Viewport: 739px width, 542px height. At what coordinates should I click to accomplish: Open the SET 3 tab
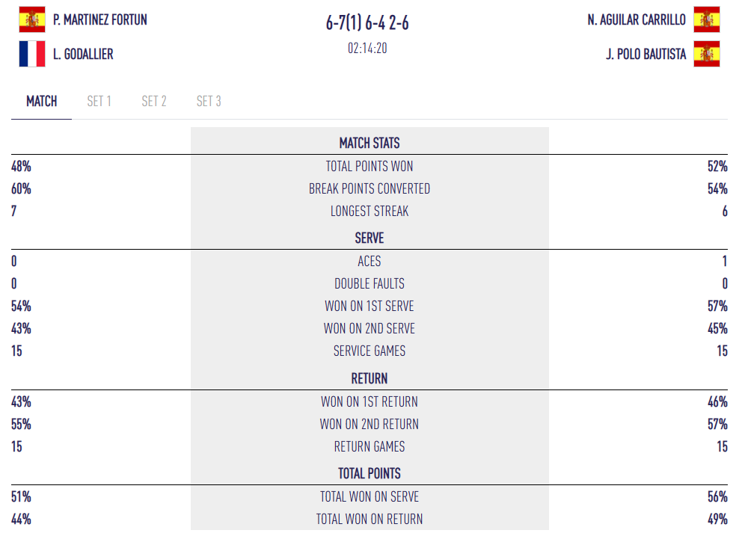pos(209,101)
